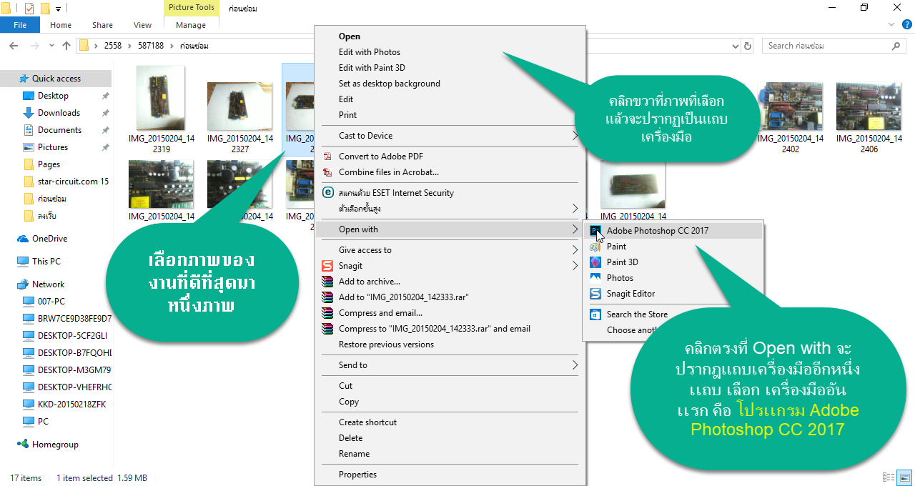Click the Paint icon in Open with submenu
This screenshot has height=486, width=915.
(x=595, y=247)
